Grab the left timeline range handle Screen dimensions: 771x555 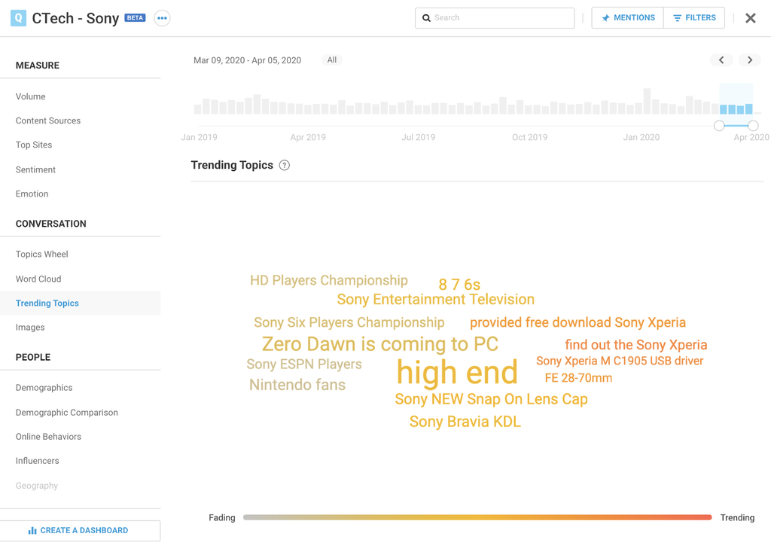[x=719, y=126]
